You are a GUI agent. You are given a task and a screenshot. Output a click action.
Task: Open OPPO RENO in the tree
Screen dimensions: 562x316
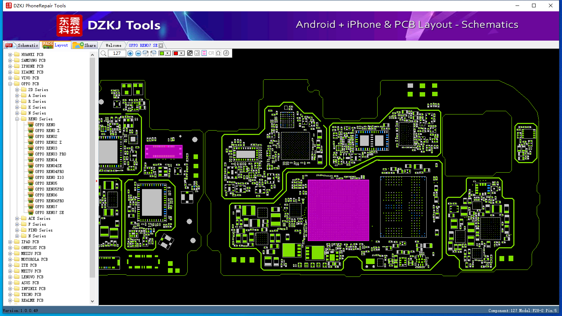(45, 125)
